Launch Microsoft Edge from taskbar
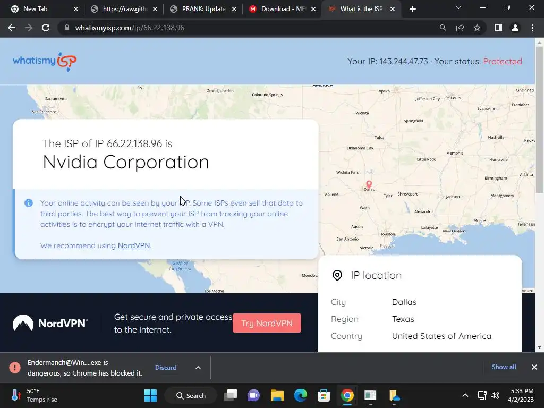Image resolution: width=544 pixels, height=408 pixels. pos(301,395)
